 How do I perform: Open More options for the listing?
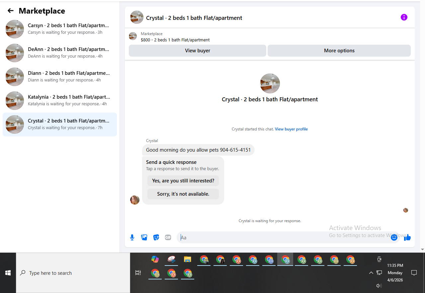339,51
